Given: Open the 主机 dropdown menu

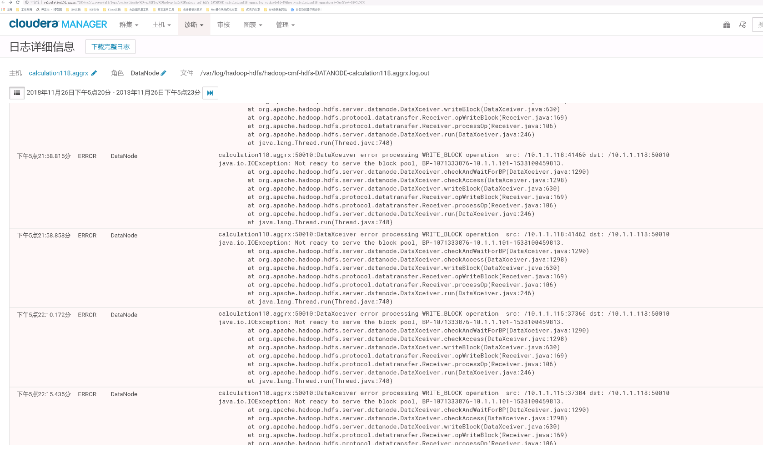Looking at the screenshot, I should pos(161,25).
